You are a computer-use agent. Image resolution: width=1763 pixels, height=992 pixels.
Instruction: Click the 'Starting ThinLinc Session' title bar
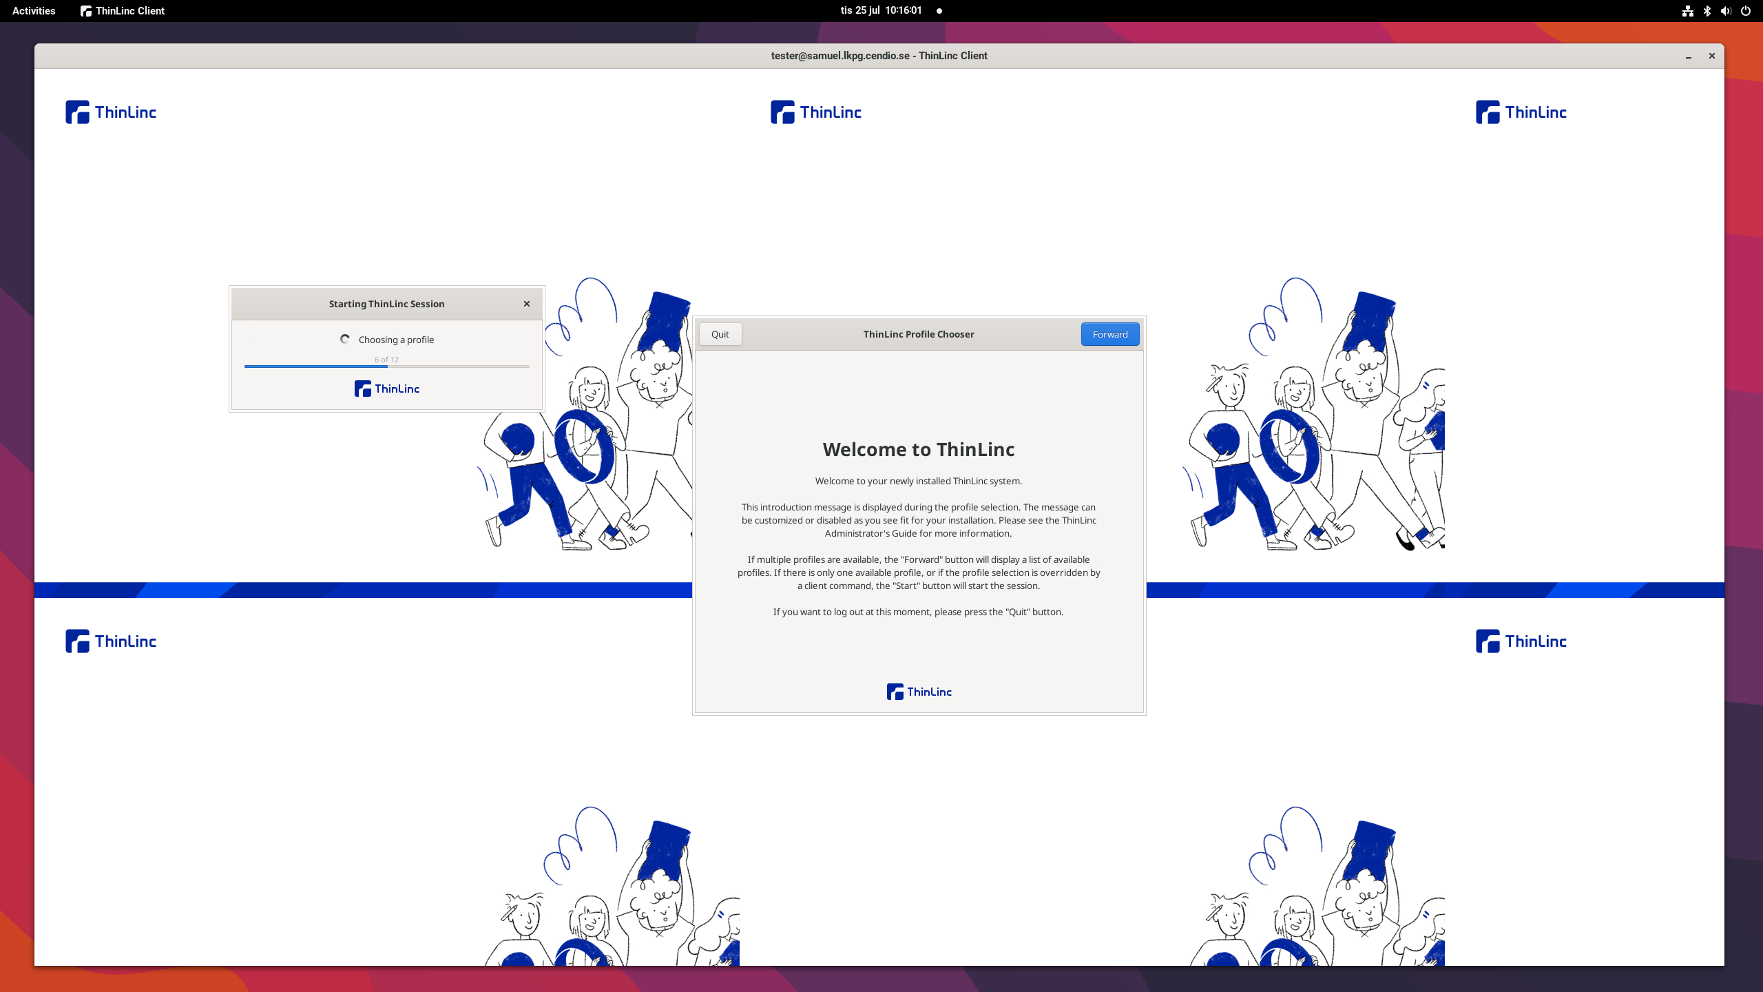point(386,304)
